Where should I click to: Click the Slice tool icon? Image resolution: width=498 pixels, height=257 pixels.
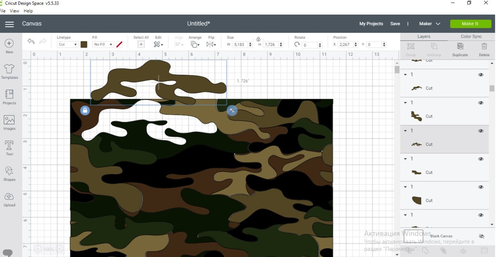(x=409, y=250)
